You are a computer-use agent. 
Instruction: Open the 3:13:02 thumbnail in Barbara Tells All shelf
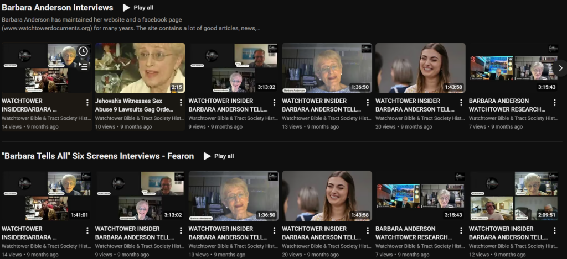[x=140, y=196]
